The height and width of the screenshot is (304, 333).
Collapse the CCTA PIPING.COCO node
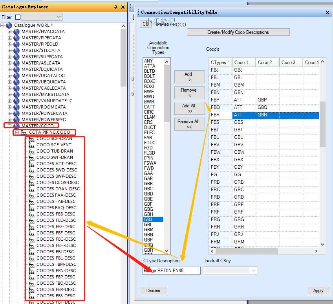17,132
